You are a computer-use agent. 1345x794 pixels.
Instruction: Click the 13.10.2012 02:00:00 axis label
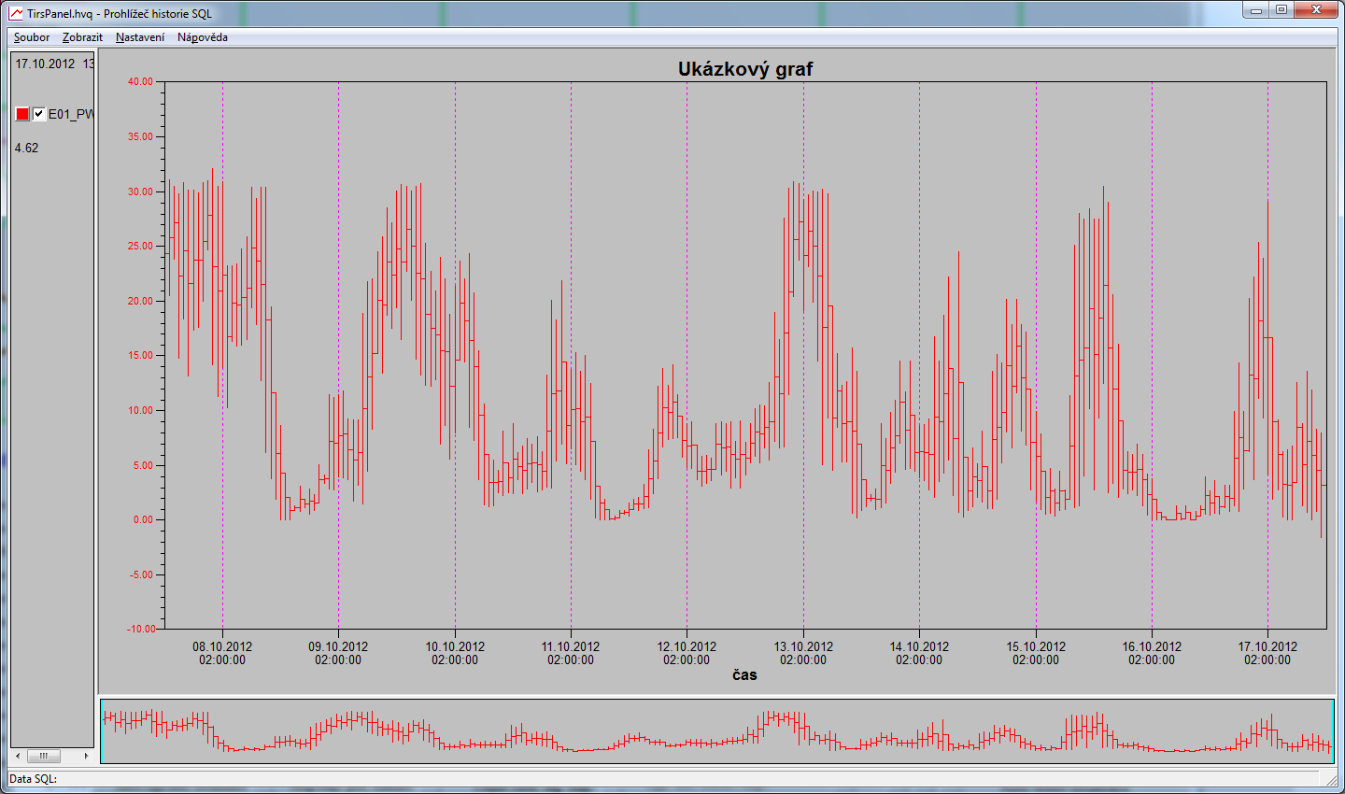click(x=803, y=653)
